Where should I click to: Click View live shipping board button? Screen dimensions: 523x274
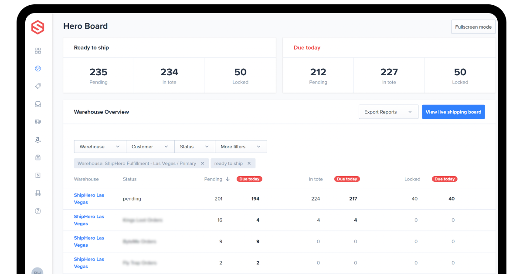pyautogui.click(x=453, y=112)
